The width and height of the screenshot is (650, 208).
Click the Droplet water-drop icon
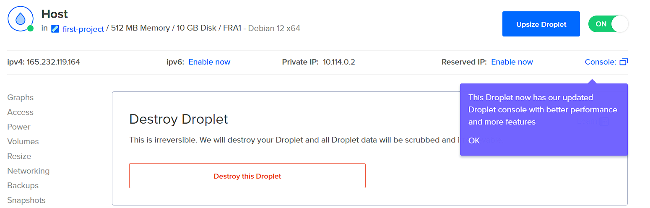[20, 19]
